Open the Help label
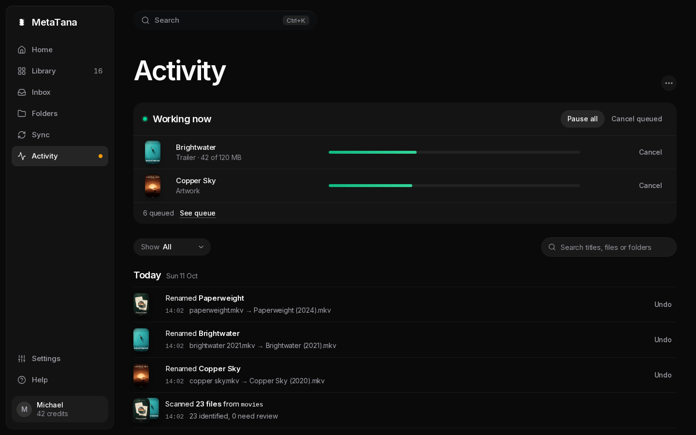Image resolution: width=696 pixels, height=435 pixels. coord(40,380)
